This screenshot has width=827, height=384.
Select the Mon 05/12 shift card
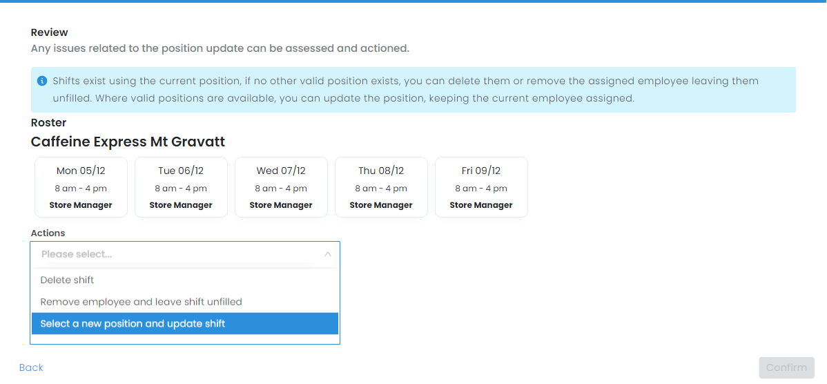pyautogui.click(x=81, y=187)
